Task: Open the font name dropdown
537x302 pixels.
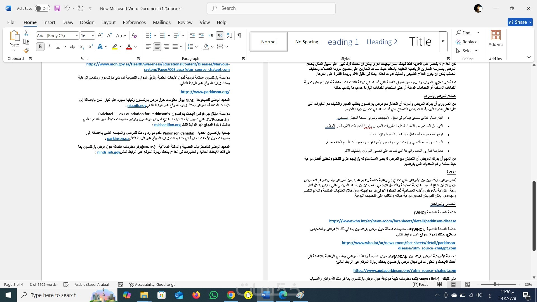Action: click(x=77, y=36)
